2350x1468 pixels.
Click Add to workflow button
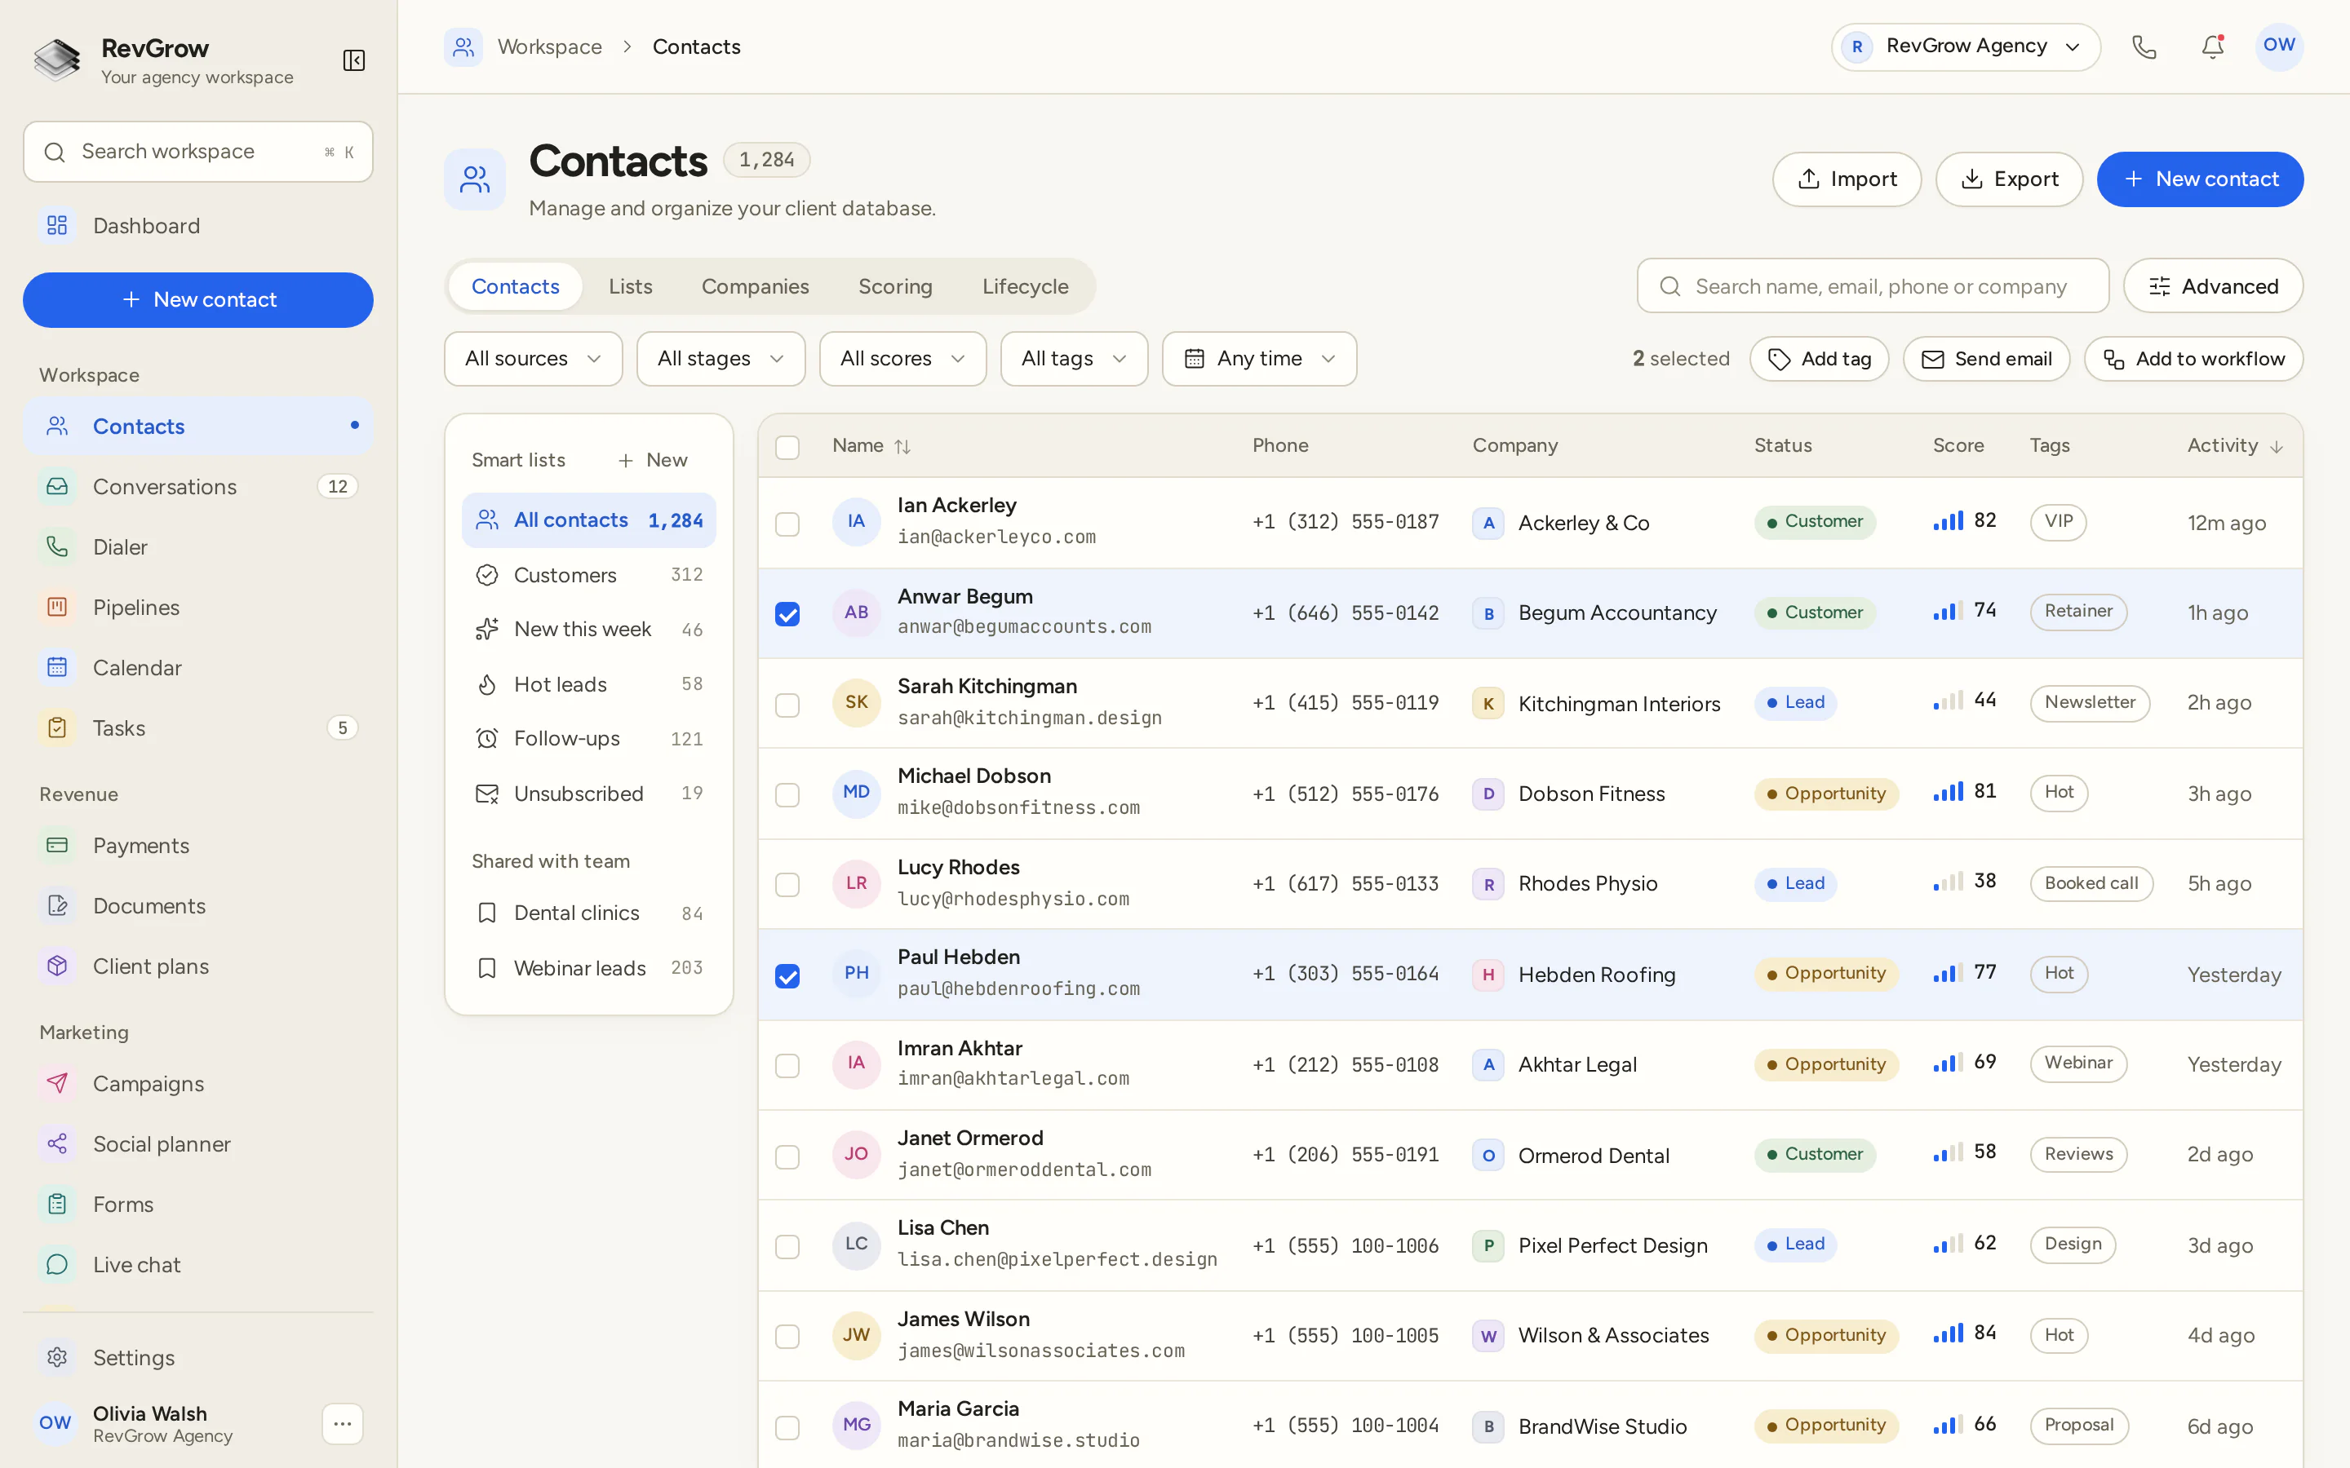[x=2193, y=358]
